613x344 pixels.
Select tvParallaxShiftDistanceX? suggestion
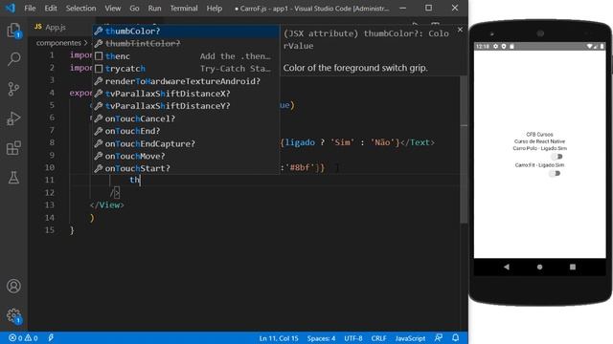click(x=186, y=94)
